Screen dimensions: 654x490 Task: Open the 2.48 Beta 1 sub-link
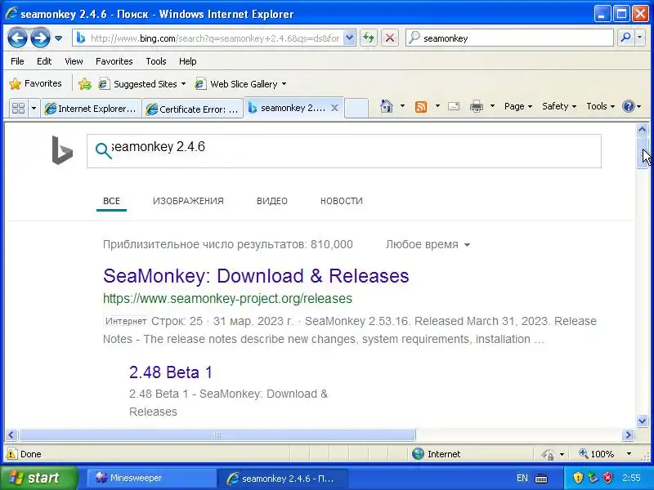[171, 372]
